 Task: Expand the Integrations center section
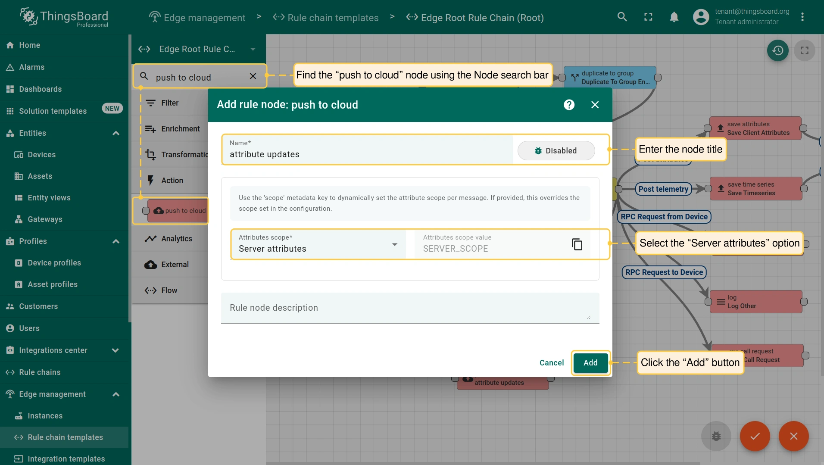point(115,350)
